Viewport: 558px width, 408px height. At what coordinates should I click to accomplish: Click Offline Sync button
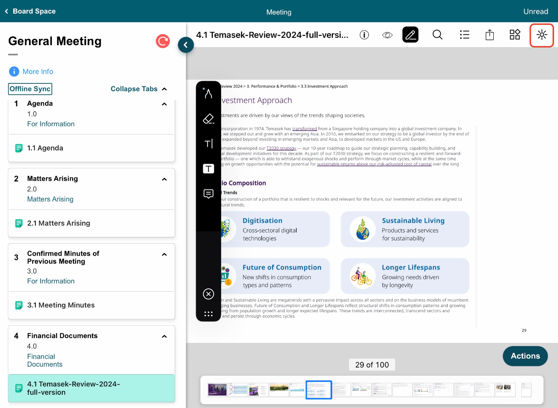pos(30,89)
